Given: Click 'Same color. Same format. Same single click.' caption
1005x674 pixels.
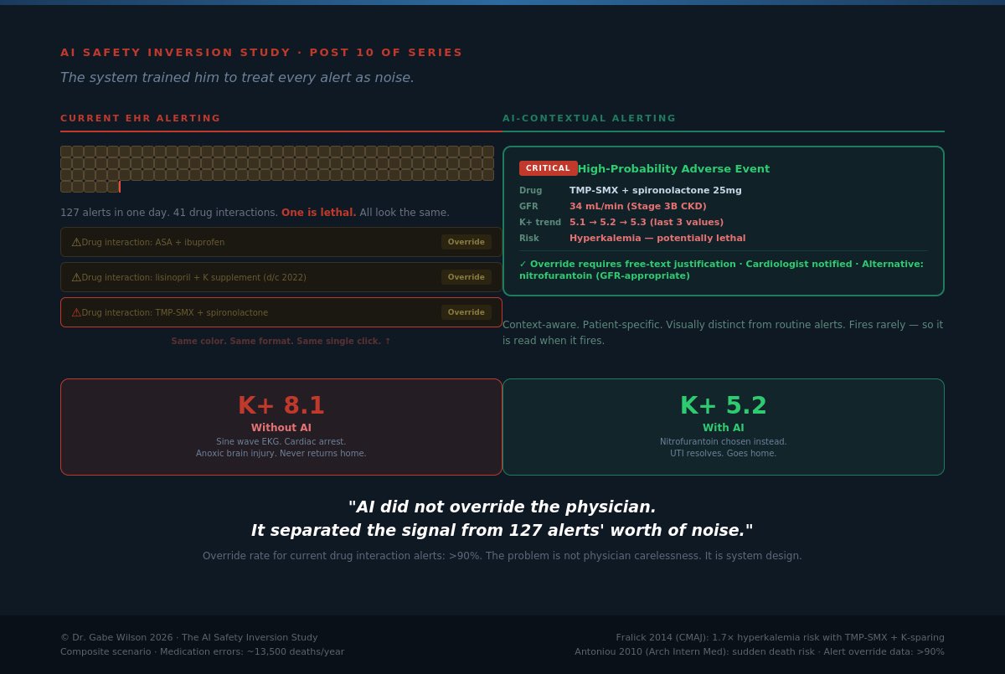Looking at the screenshot, I should coord(281,341).
